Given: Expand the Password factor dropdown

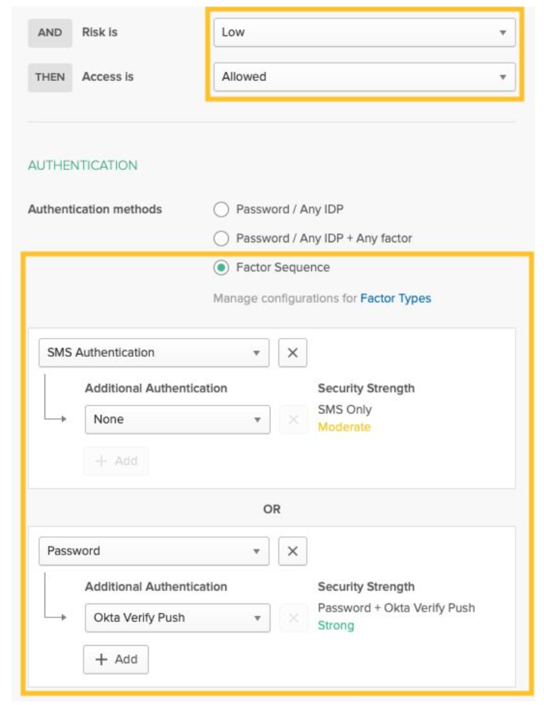Looking at the screenshot, I should click(x=153, y=551).
